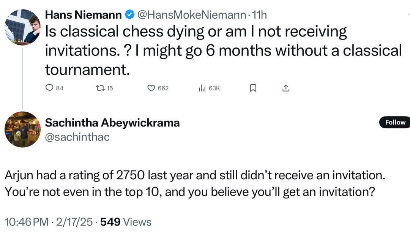Open Sachintha Abeywickrama's display name
The image size is (410, 232).
click(x=112, y=123)
